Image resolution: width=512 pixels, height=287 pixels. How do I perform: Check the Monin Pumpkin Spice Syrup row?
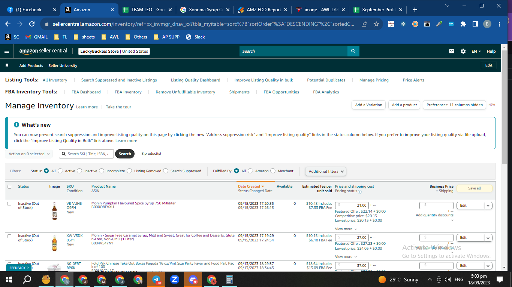click(9, 204)
